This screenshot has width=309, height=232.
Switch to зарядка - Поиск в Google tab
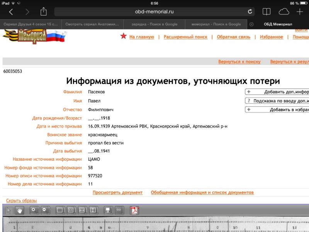pos(154,24)
